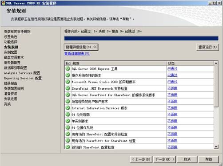This screenshot has width=223, height=166.
Task: Select 功能选择 step in sidebar
Action: click(11, 42)
